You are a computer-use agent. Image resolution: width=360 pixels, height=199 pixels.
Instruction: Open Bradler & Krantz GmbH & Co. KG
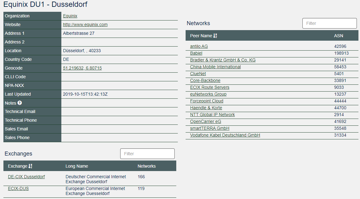[223, 60]
